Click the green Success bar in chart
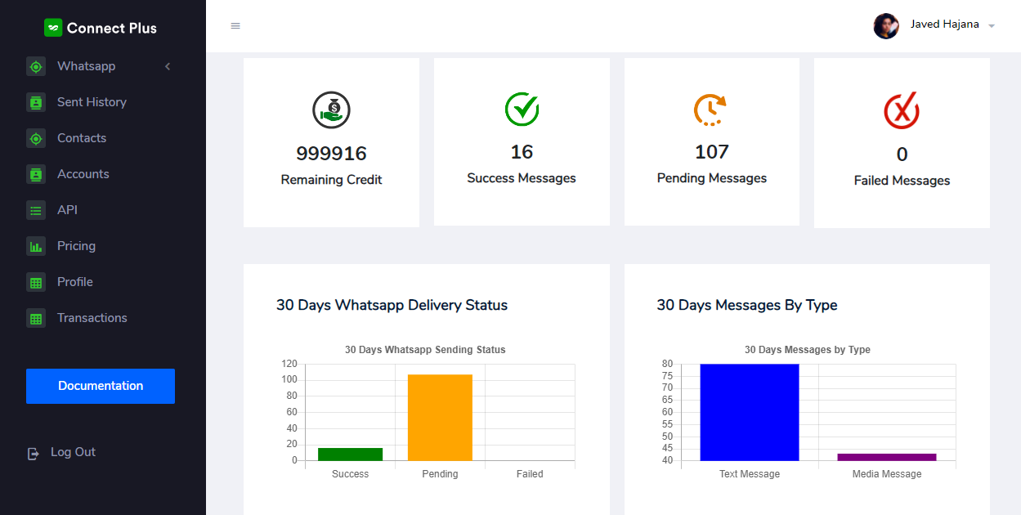 point(350,455)
